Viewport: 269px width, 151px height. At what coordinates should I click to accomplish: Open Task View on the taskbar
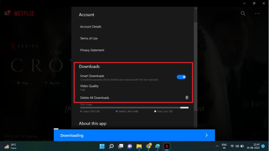[121, 146]
